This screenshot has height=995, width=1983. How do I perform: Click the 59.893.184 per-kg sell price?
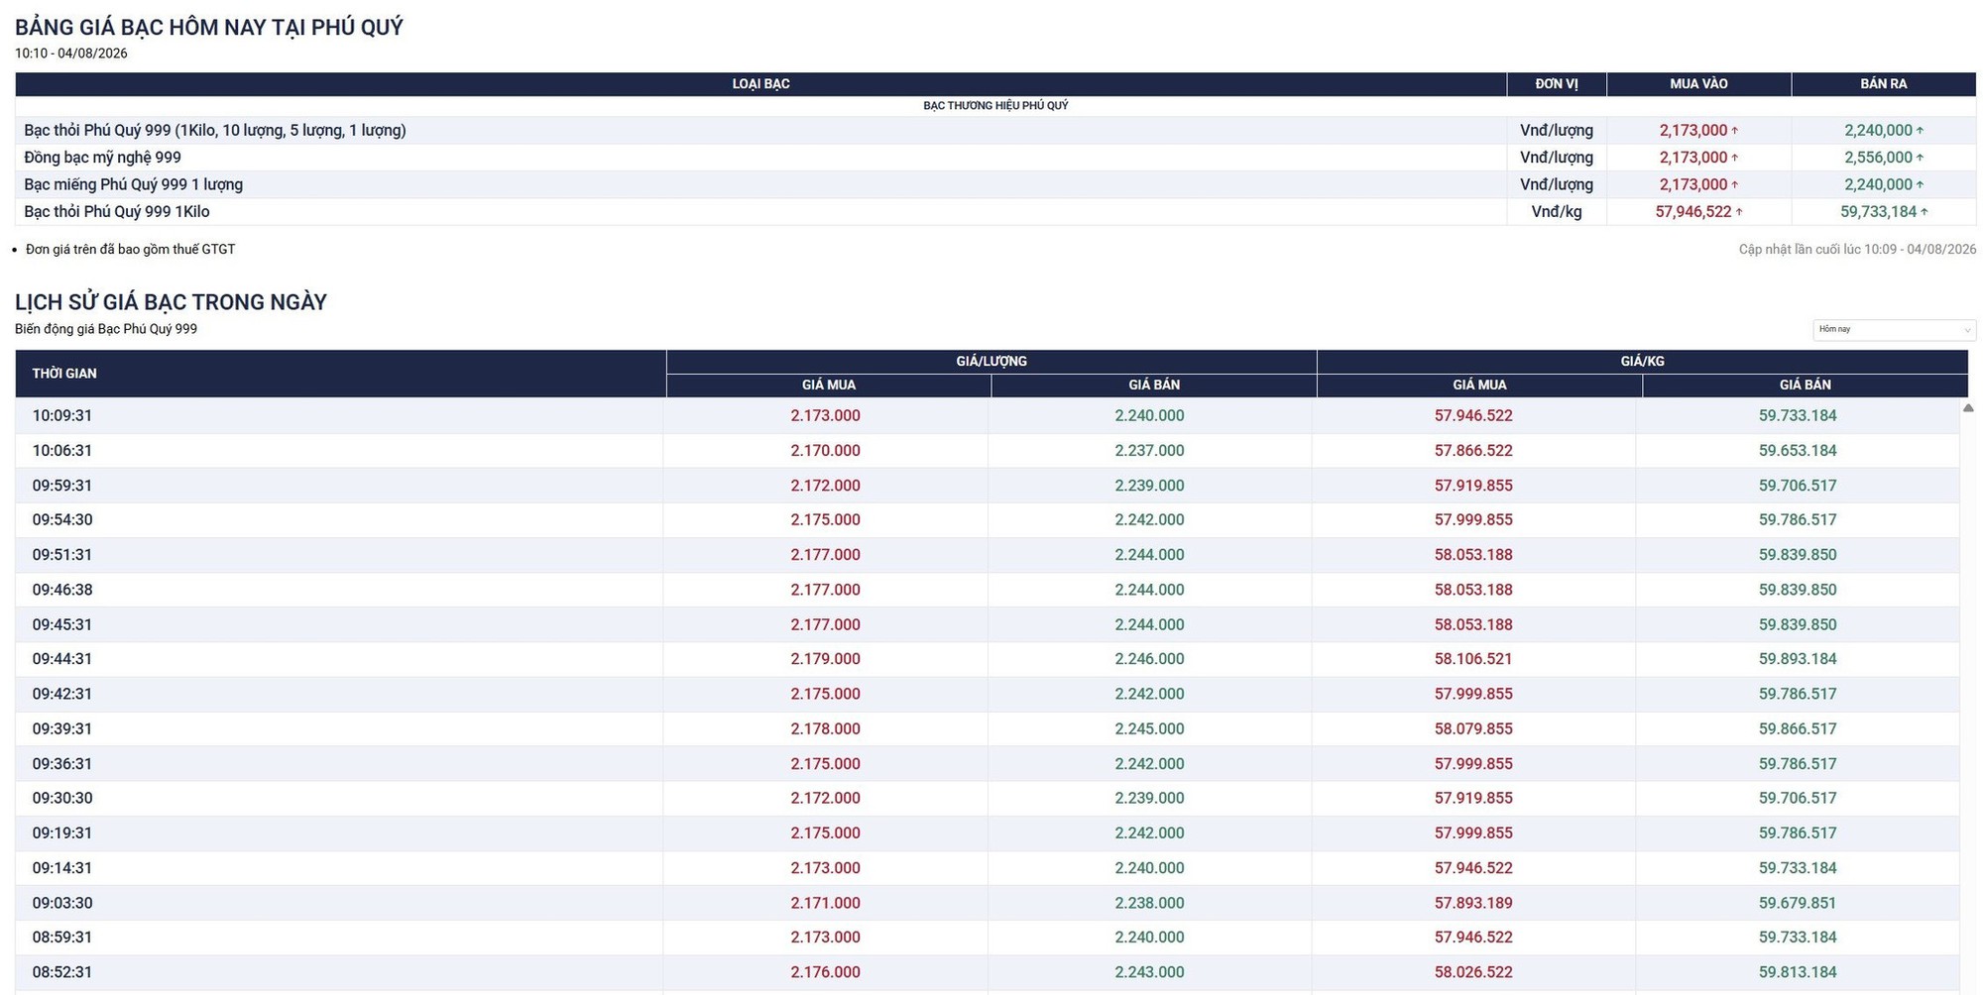pyautogui.click(x=1799, y=659)
